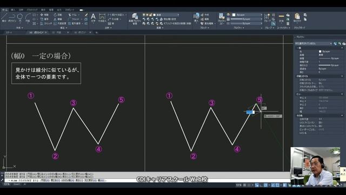Add a new drawing tab with plus button

pyautogui.click(x=96, y=32)
